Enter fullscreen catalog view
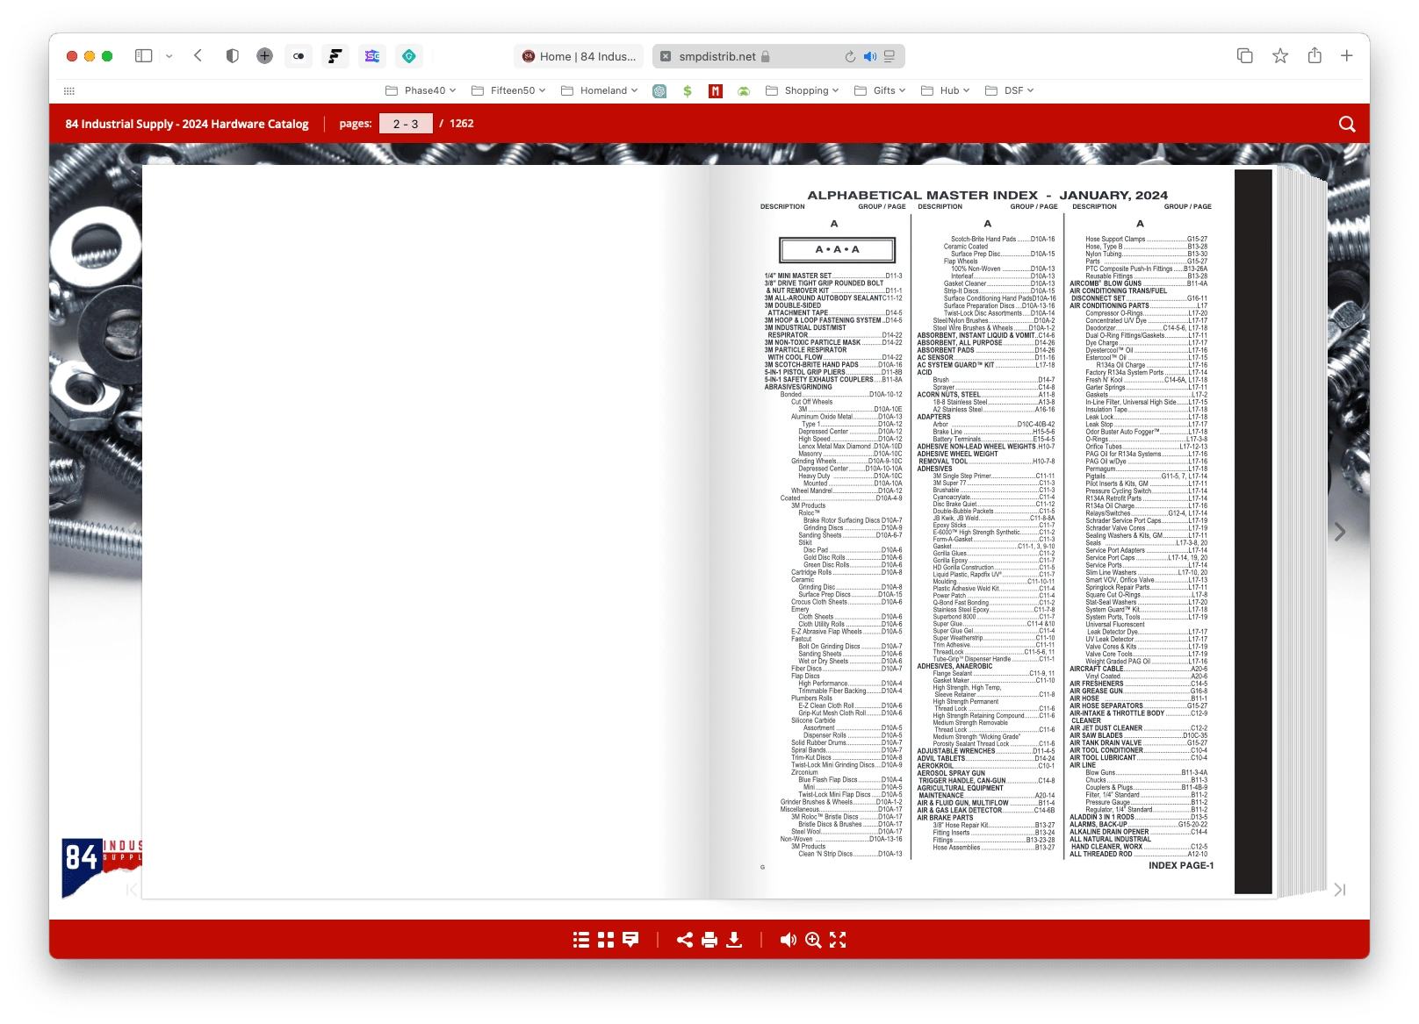This screenshot has width=1419, height=1024. coord(837,940)
